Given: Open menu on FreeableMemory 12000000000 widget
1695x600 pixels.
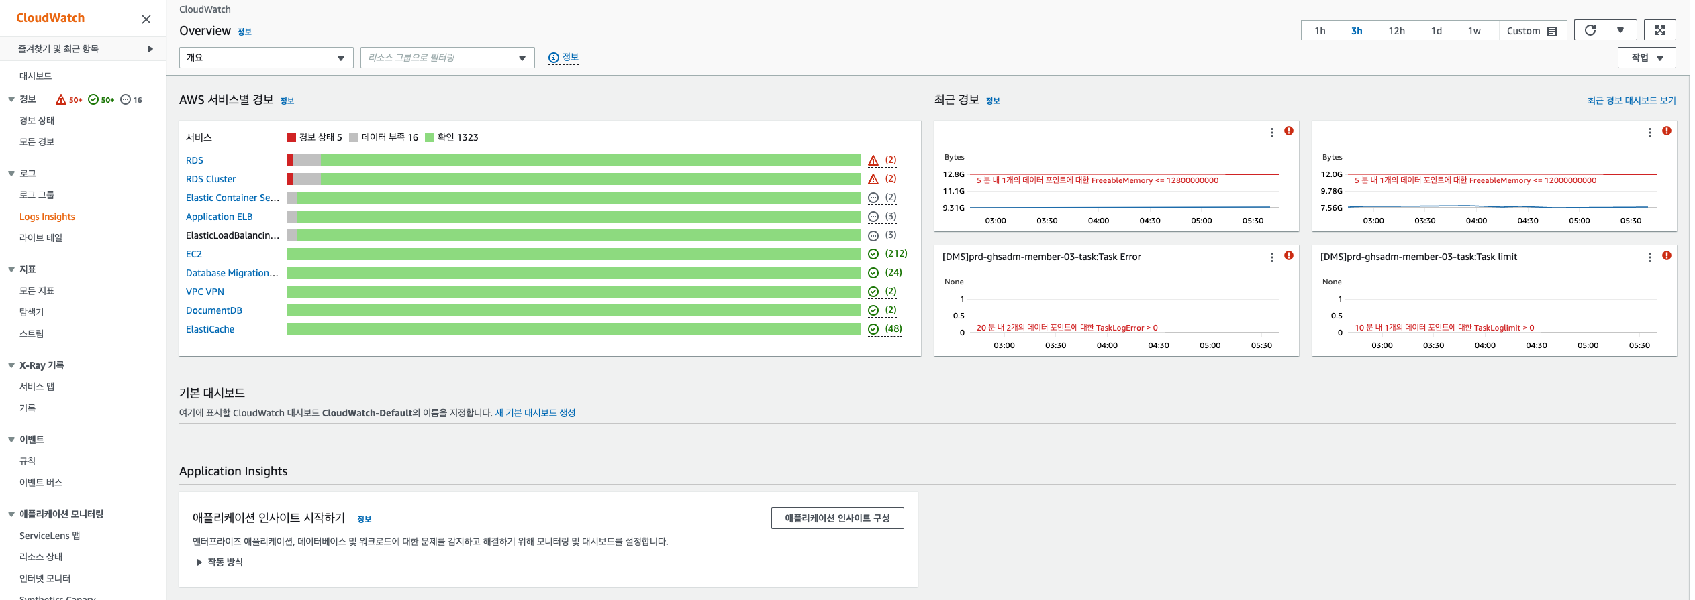Looking at the screenshot, I should coord(1649,133).
